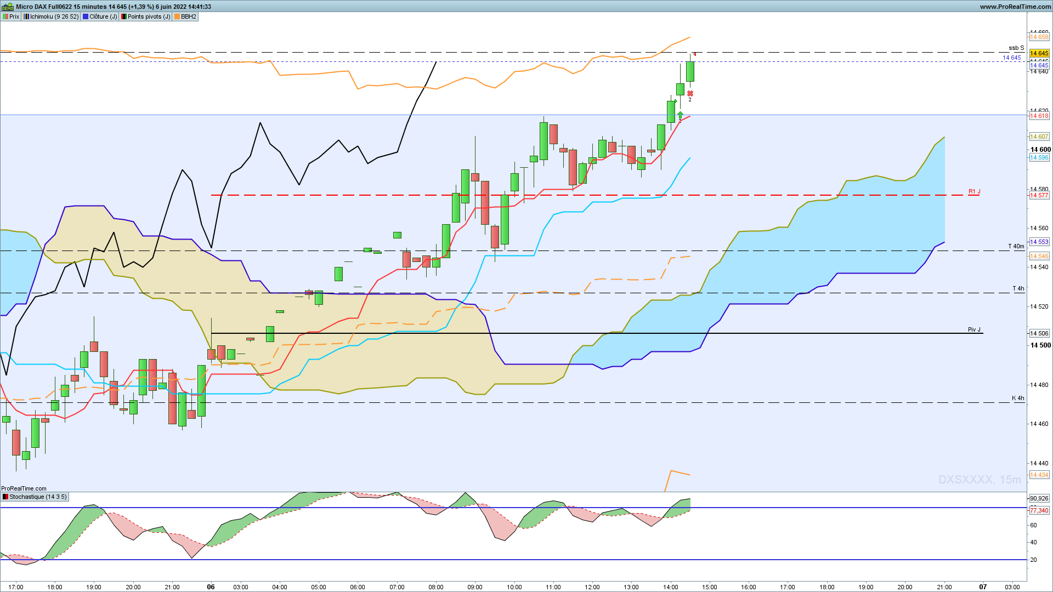Open the BBH2 indicator label
Screen dimensions: 1053x592
pyautogui.click(x=185, y=16)
